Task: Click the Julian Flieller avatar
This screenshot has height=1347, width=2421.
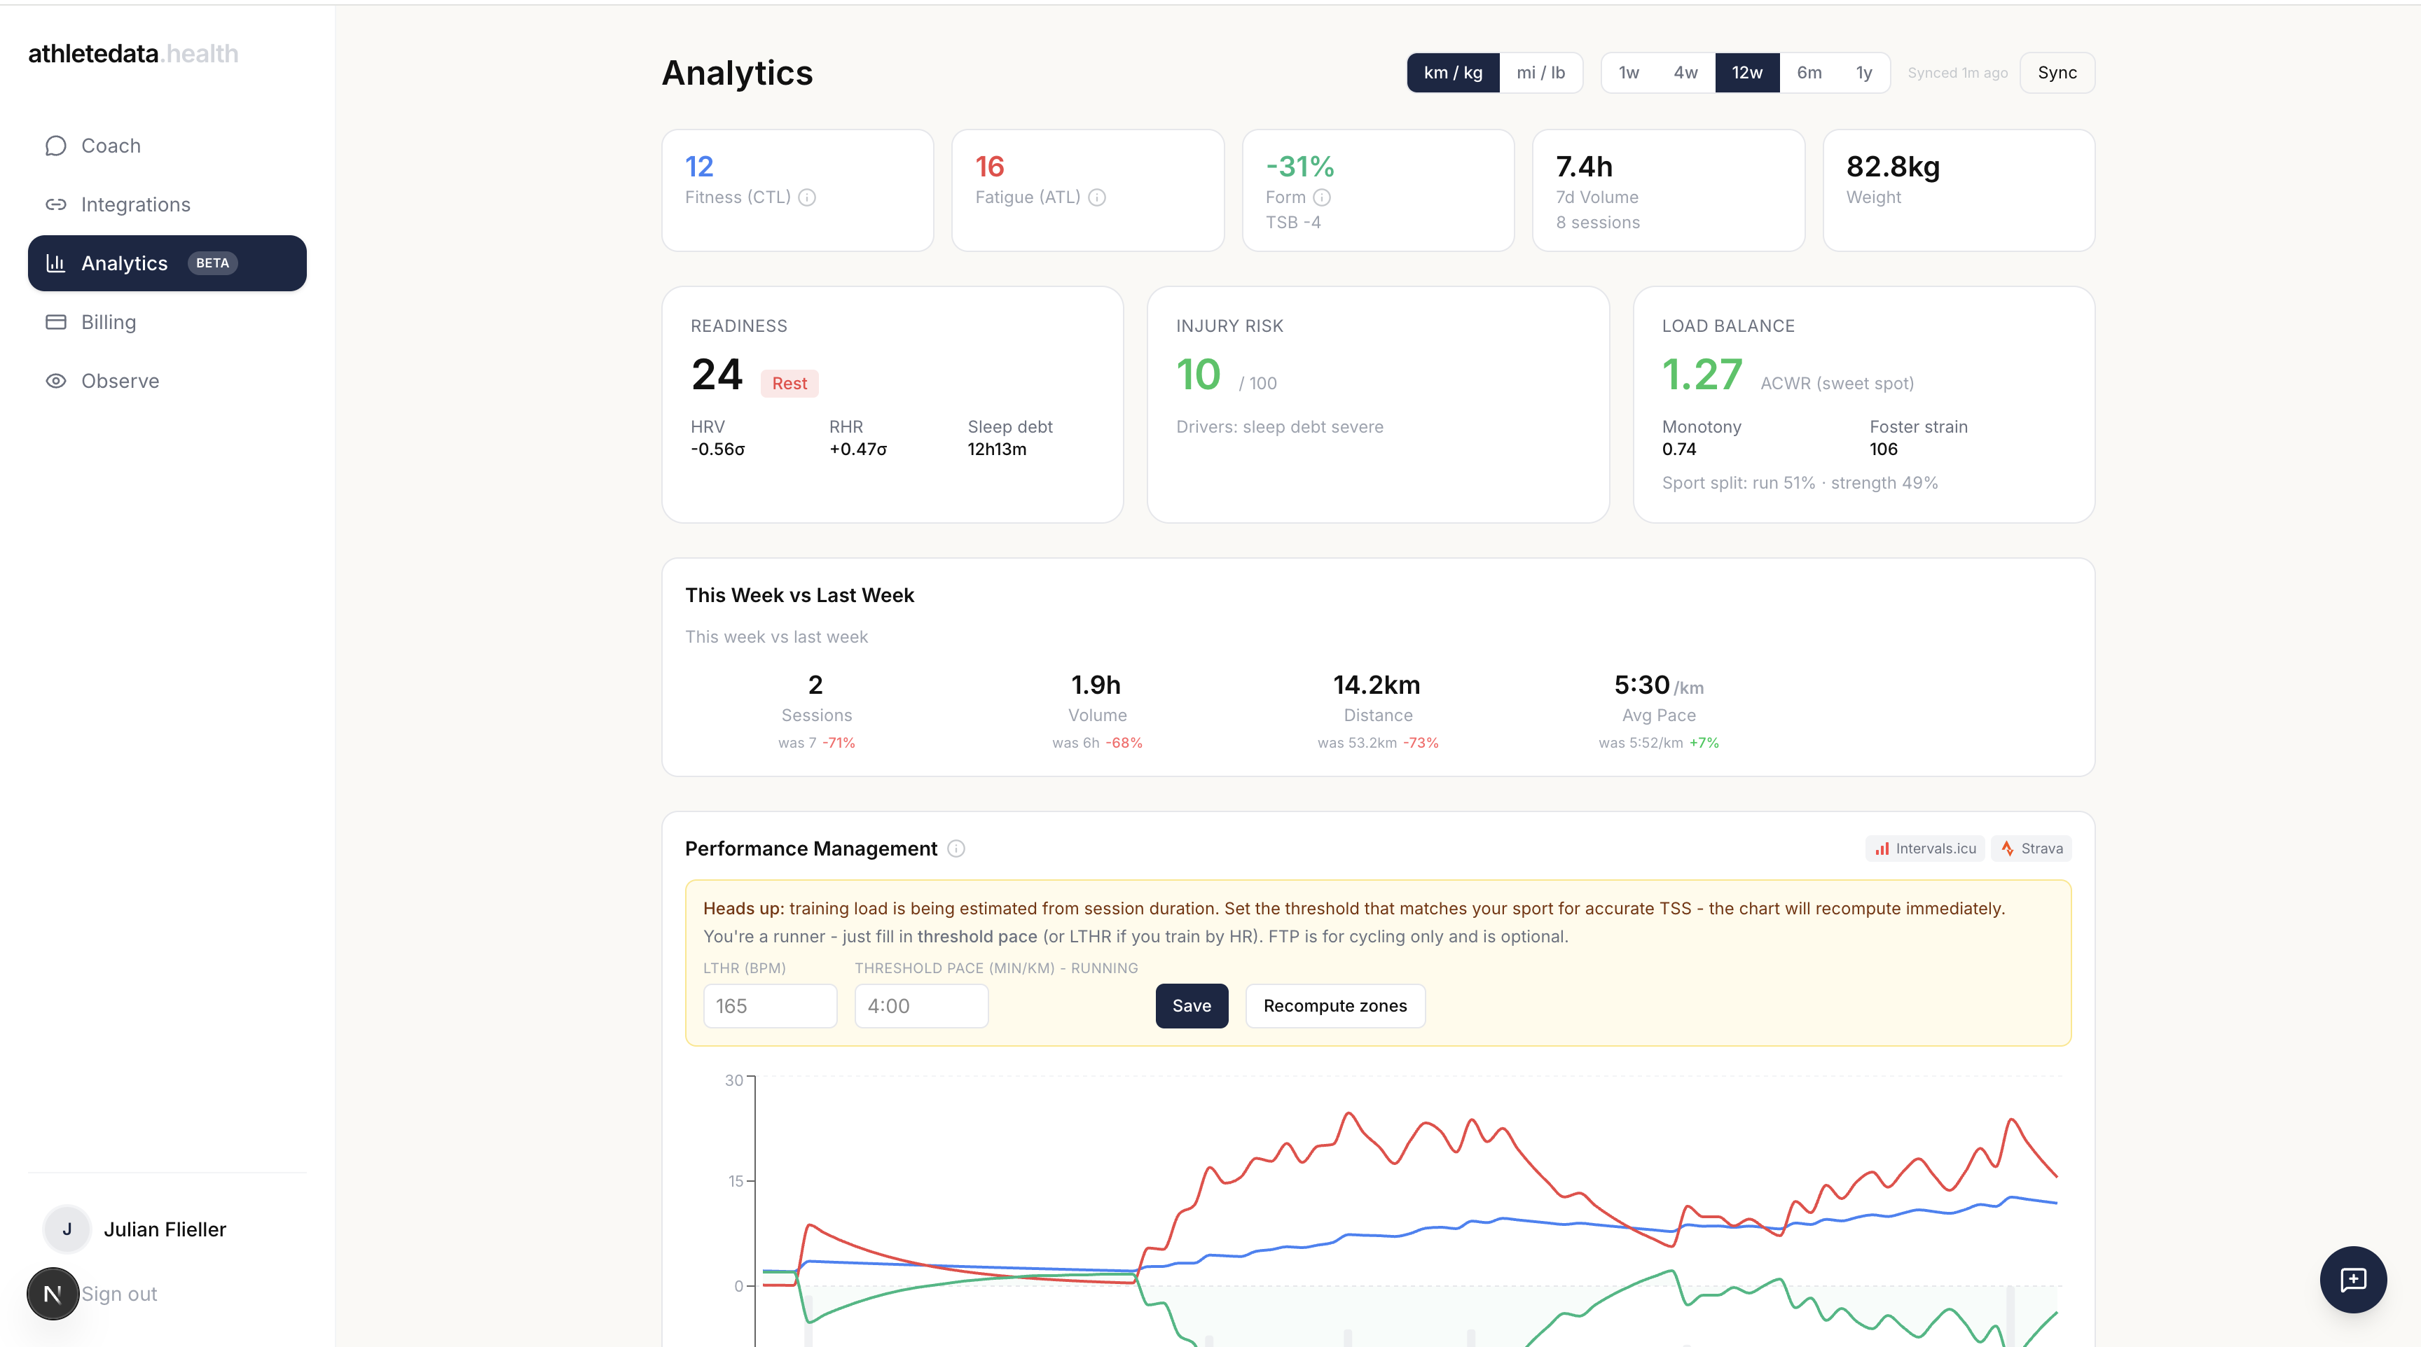Action: (67, 1229)
